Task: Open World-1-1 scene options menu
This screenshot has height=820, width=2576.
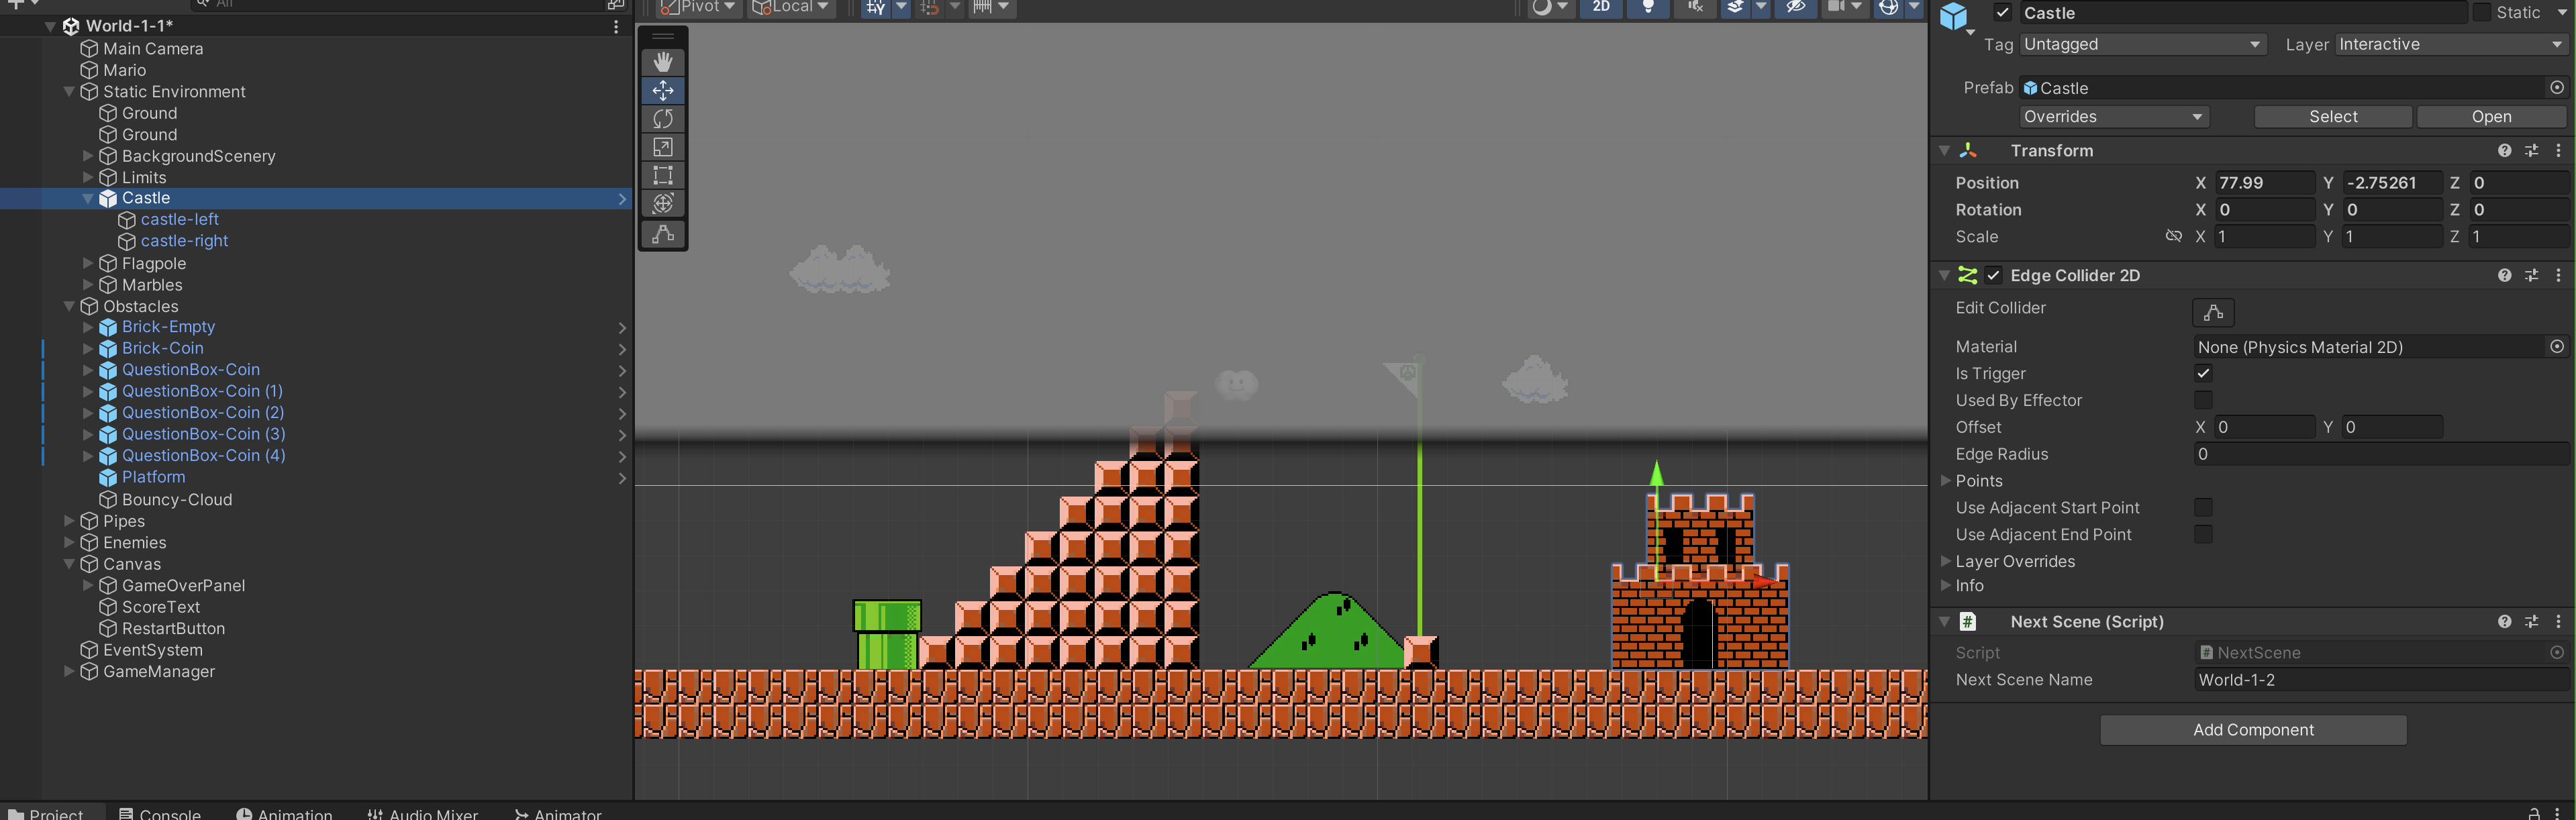Action: [x=616, y=27]
